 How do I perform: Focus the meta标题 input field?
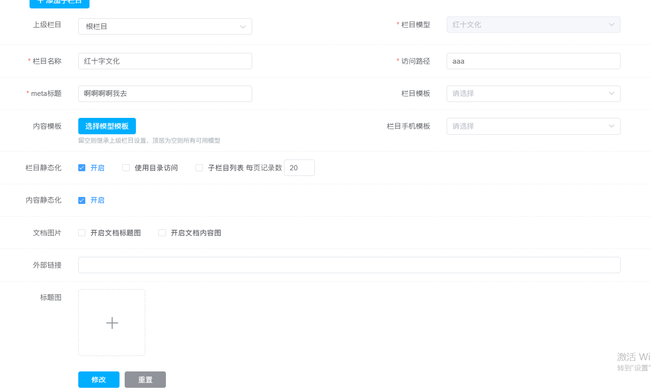(x=165, y=94)
